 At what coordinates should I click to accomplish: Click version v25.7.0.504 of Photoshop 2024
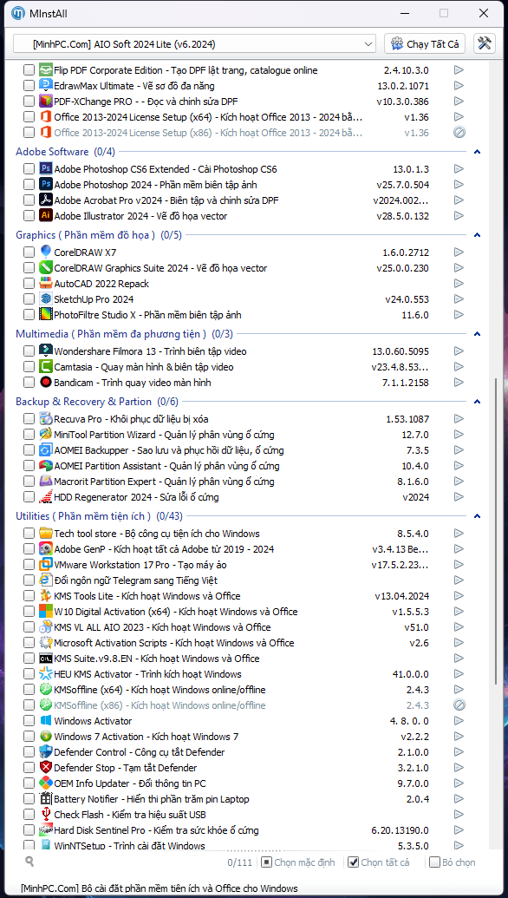click(x=402, y=185)
